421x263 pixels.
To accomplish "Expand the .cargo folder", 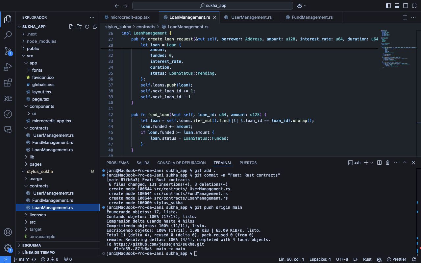I will (58, 179).
